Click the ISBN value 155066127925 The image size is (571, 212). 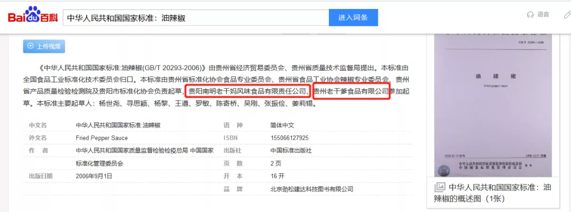289,138
